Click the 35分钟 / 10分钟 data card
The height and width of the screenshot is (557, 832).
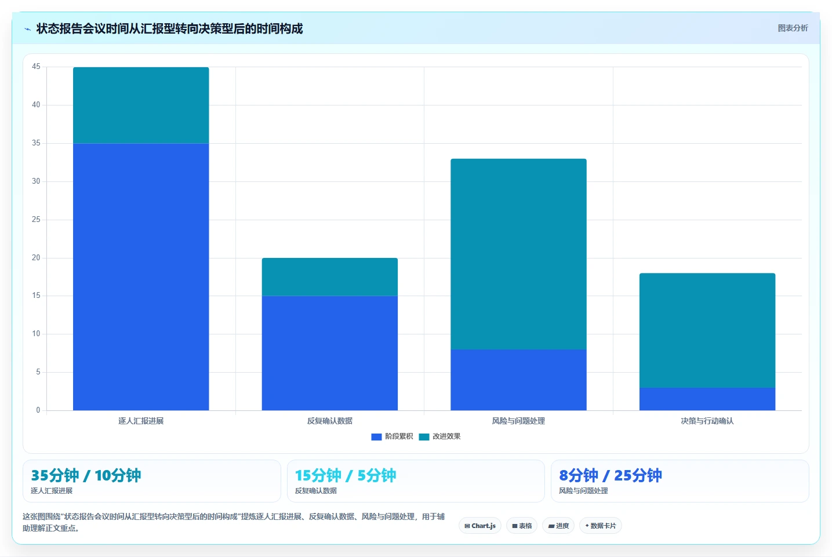click(x=152, y=481)
